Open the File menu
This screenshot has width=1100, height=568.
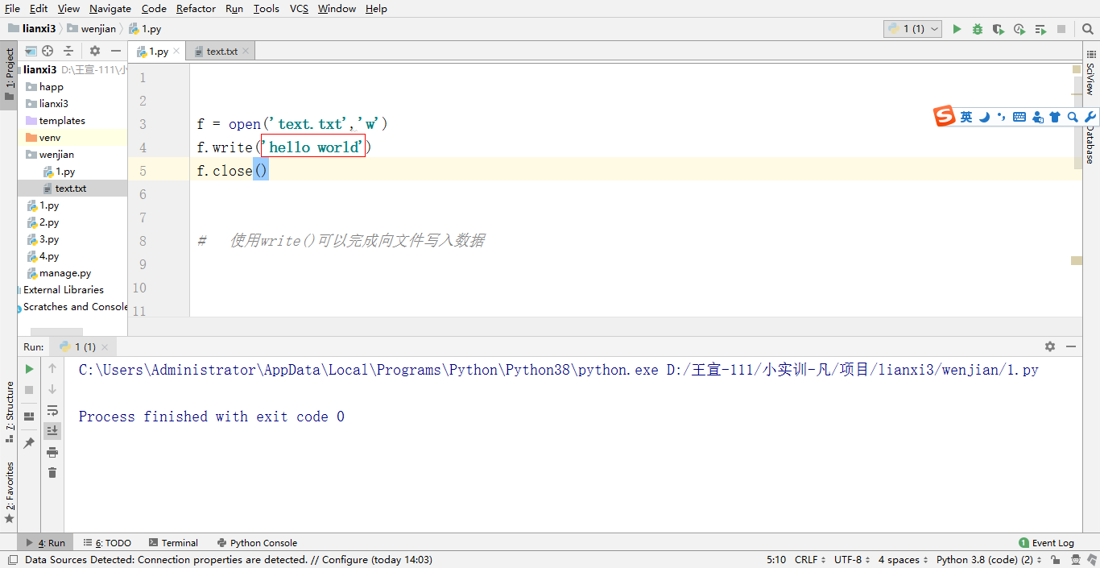tap(12, 9)
